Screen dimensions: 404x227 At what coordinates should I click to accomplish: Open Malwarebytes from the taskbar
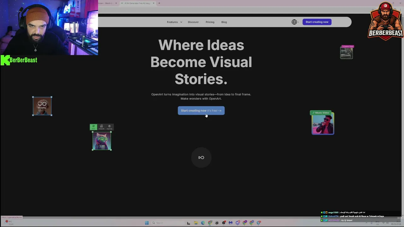[x=230, y=223]
